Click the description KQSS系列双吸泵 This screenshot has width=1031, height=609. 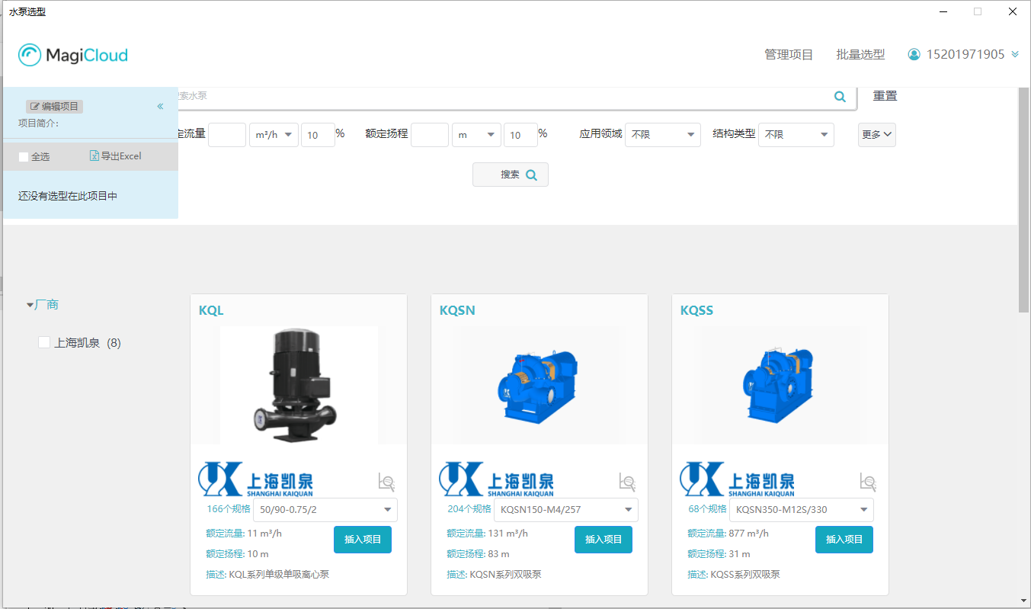(745, 575)
